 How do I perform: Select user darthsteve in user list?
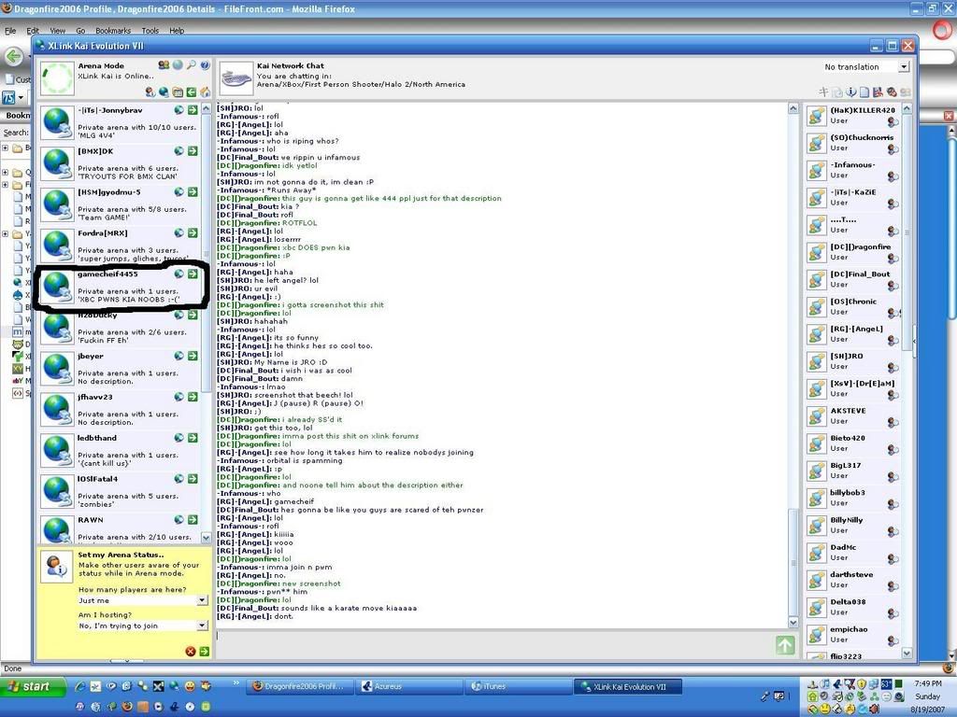853,580
